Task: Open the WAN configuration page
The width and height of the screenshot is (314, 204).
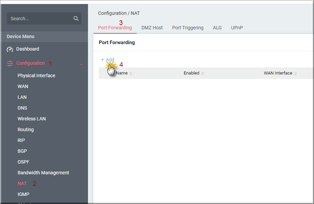Action: coord(23,86)
